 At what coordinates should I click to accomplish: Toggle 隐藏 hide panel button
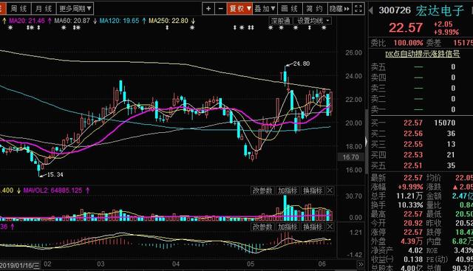[339, 9]
